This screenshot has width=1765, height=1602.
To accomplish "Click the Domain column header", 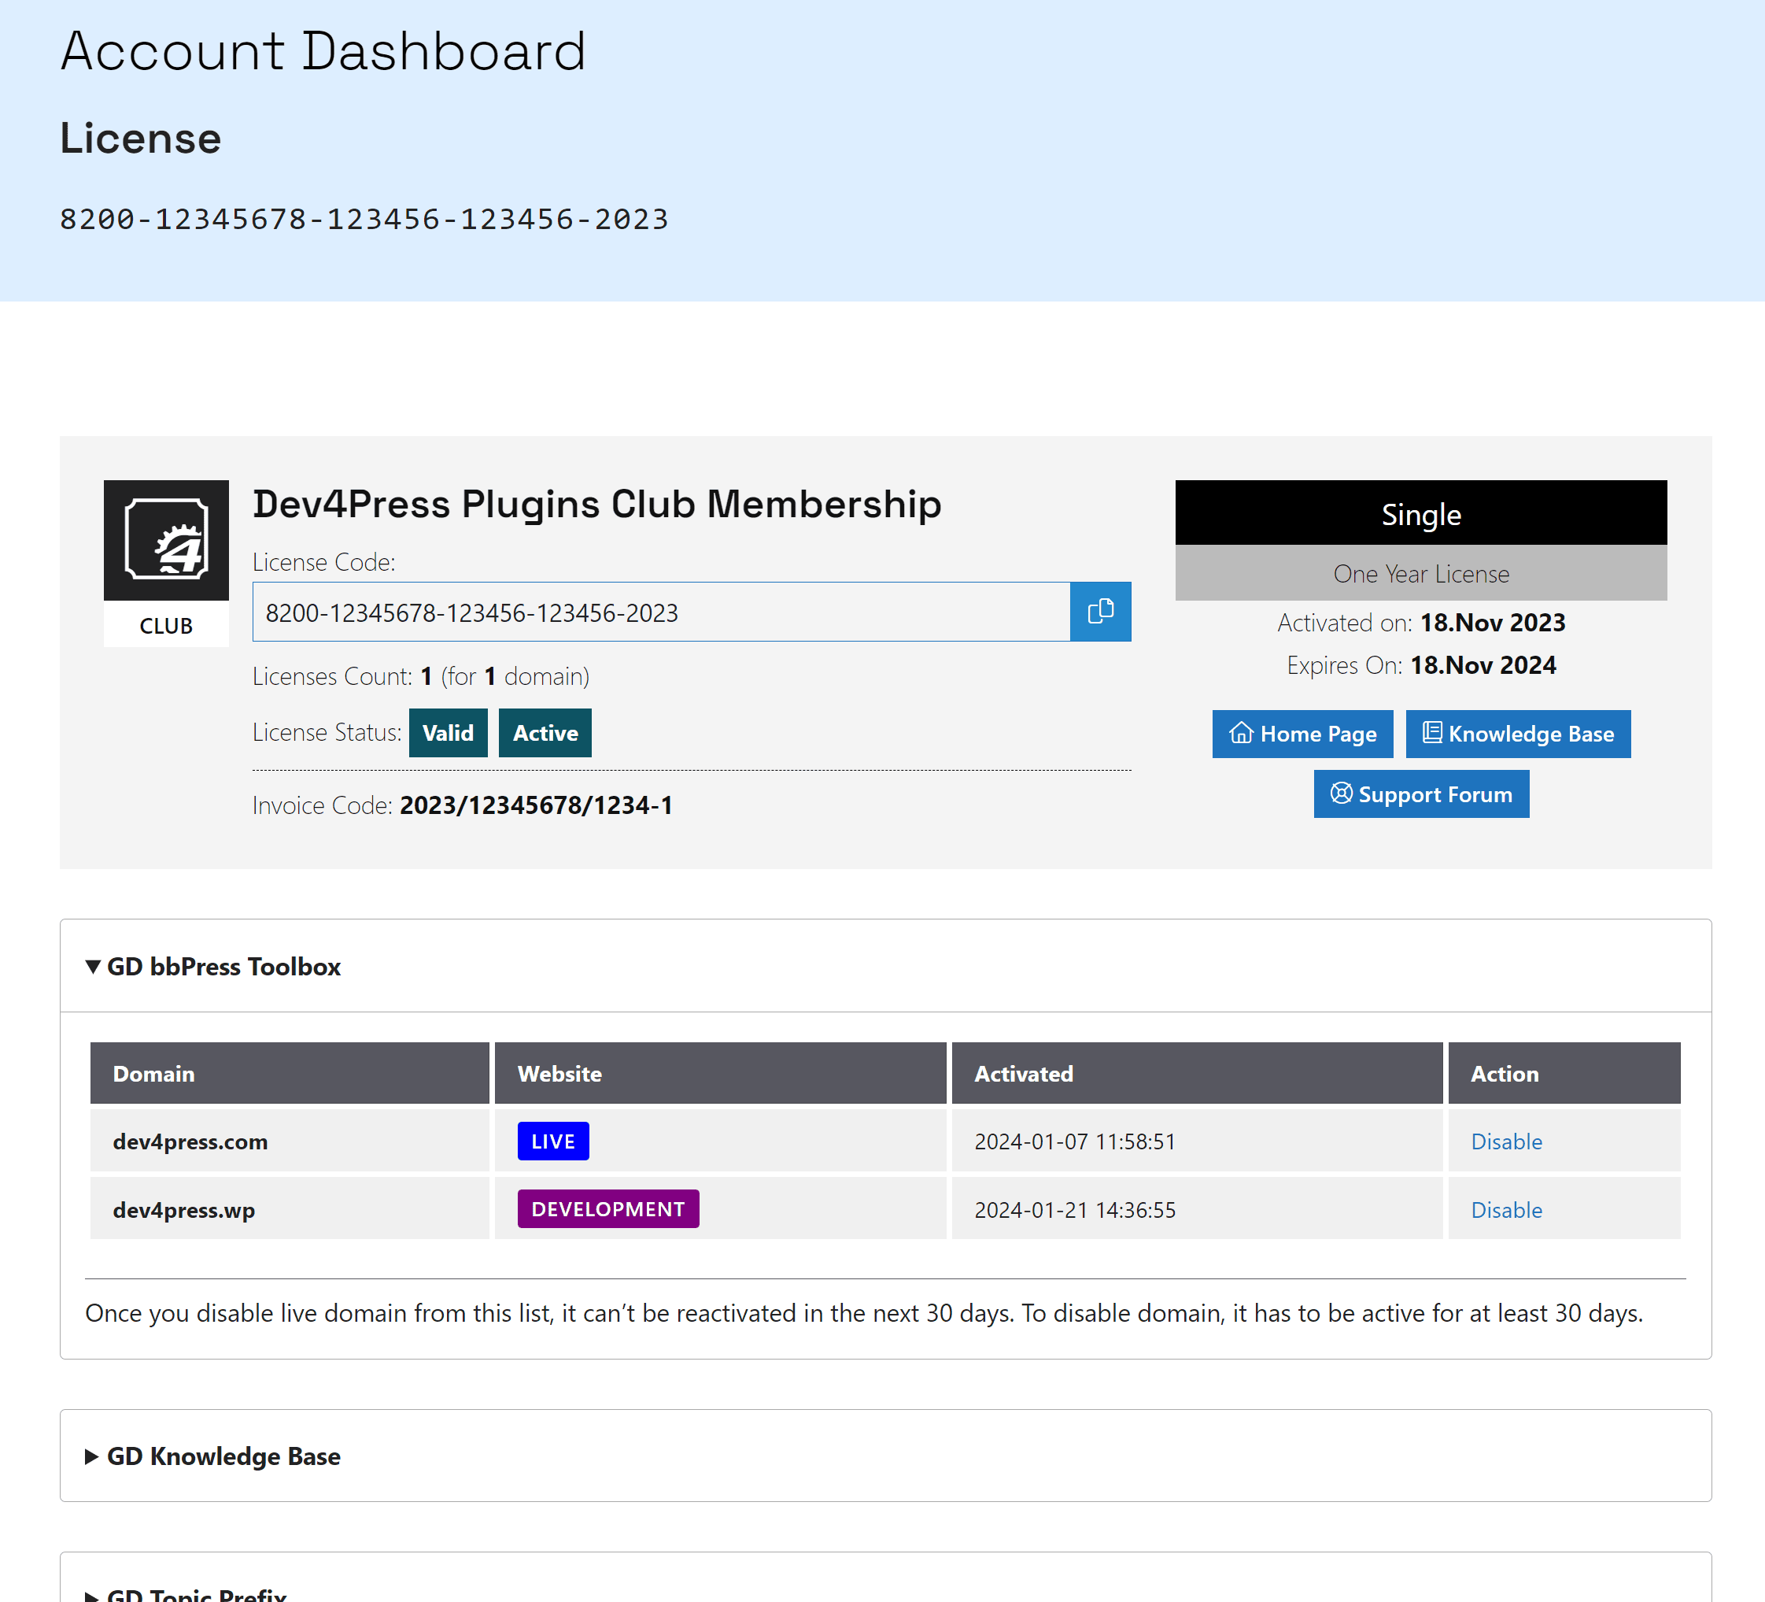I will point(154,1074).
